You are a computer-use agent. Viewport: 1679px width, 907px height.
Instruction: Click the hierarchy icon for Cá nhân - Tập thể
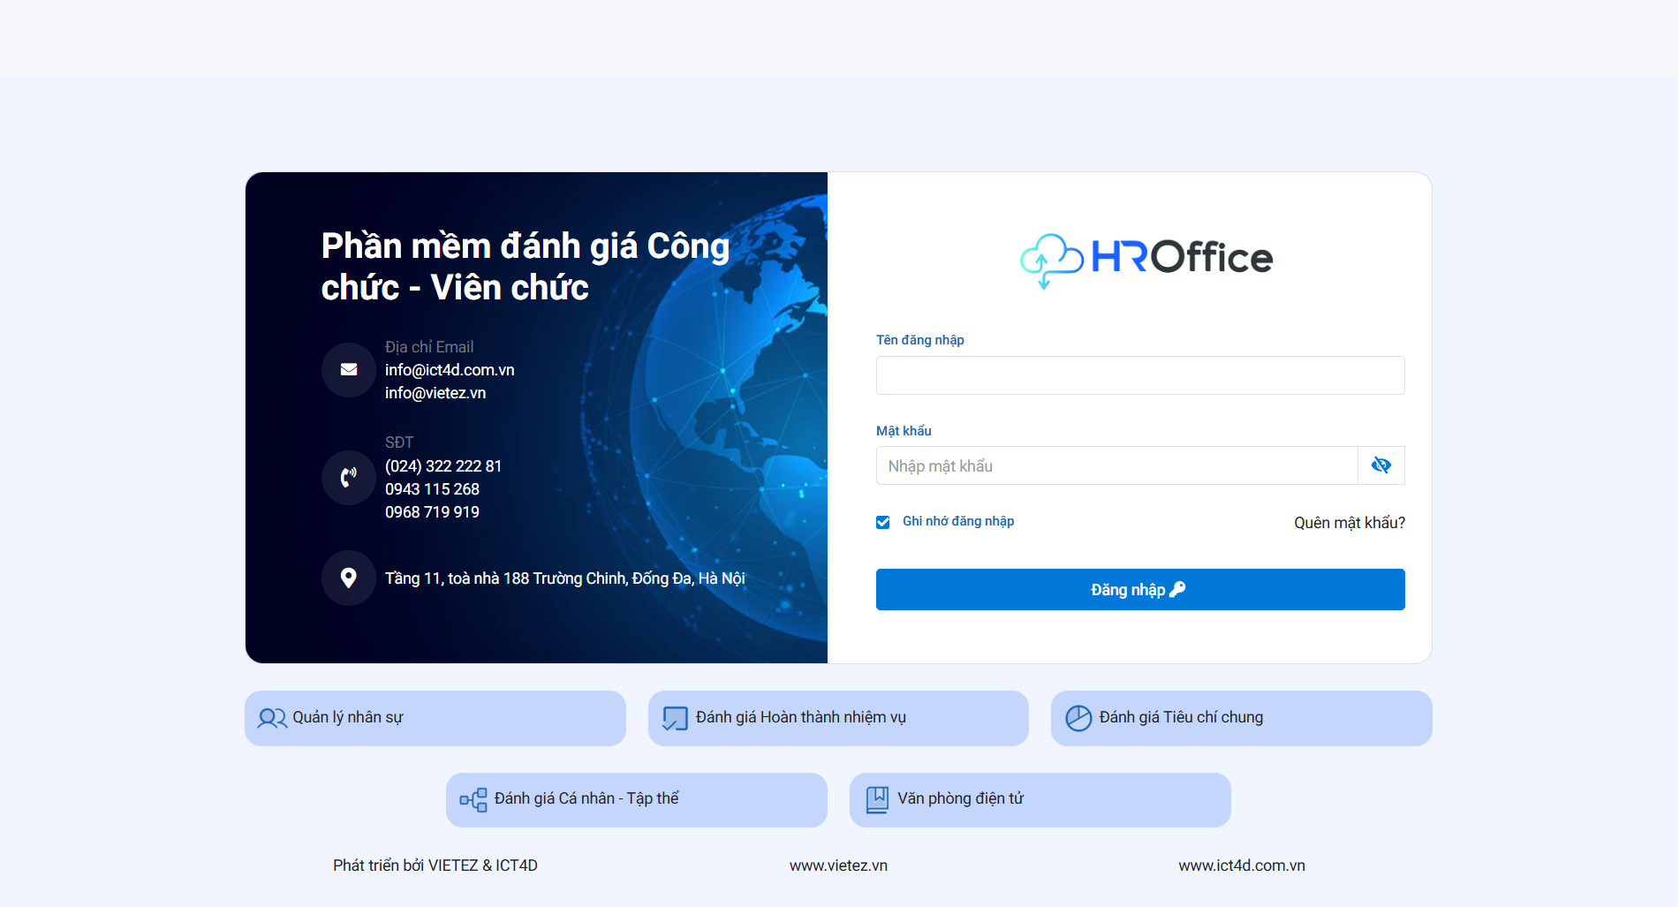pos(473,800)
